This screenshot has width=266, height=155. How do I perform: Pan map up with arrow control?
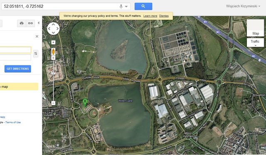(x=54, y=24)
